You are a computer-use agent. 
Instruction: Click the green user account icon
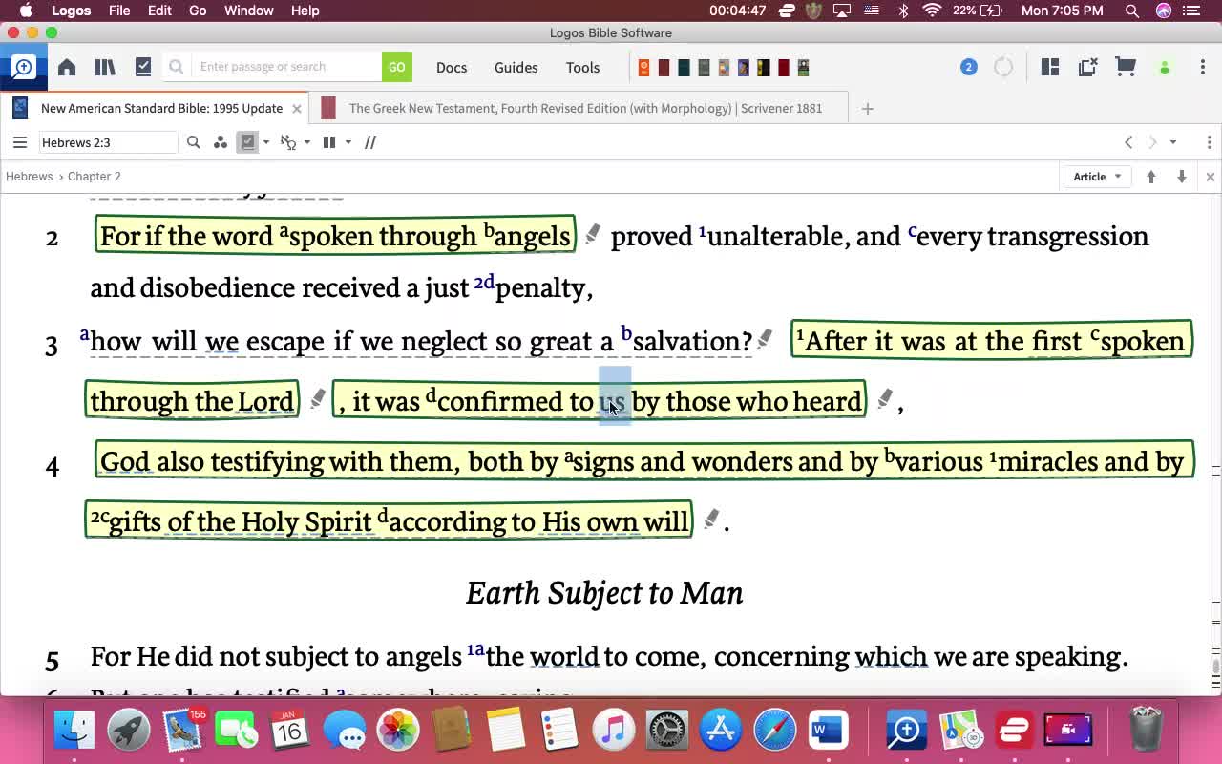point(1165,67)
